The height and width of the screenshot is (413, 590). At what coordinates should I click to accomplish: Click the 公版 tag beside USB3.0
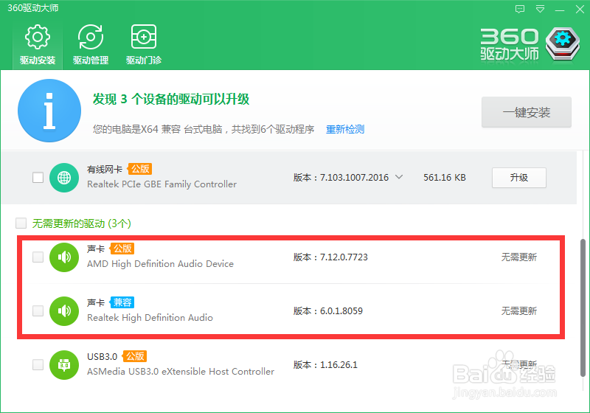(135, 355)
